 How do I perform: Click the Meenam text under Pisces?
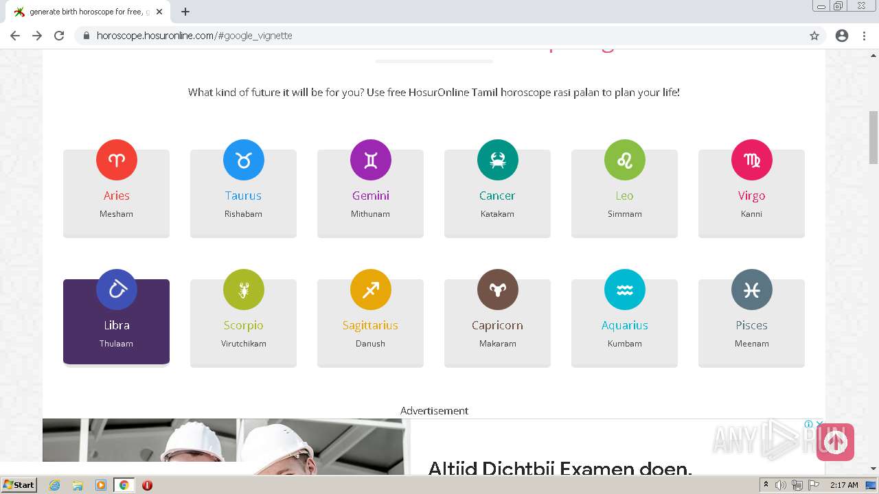click(x=751, y=344)
